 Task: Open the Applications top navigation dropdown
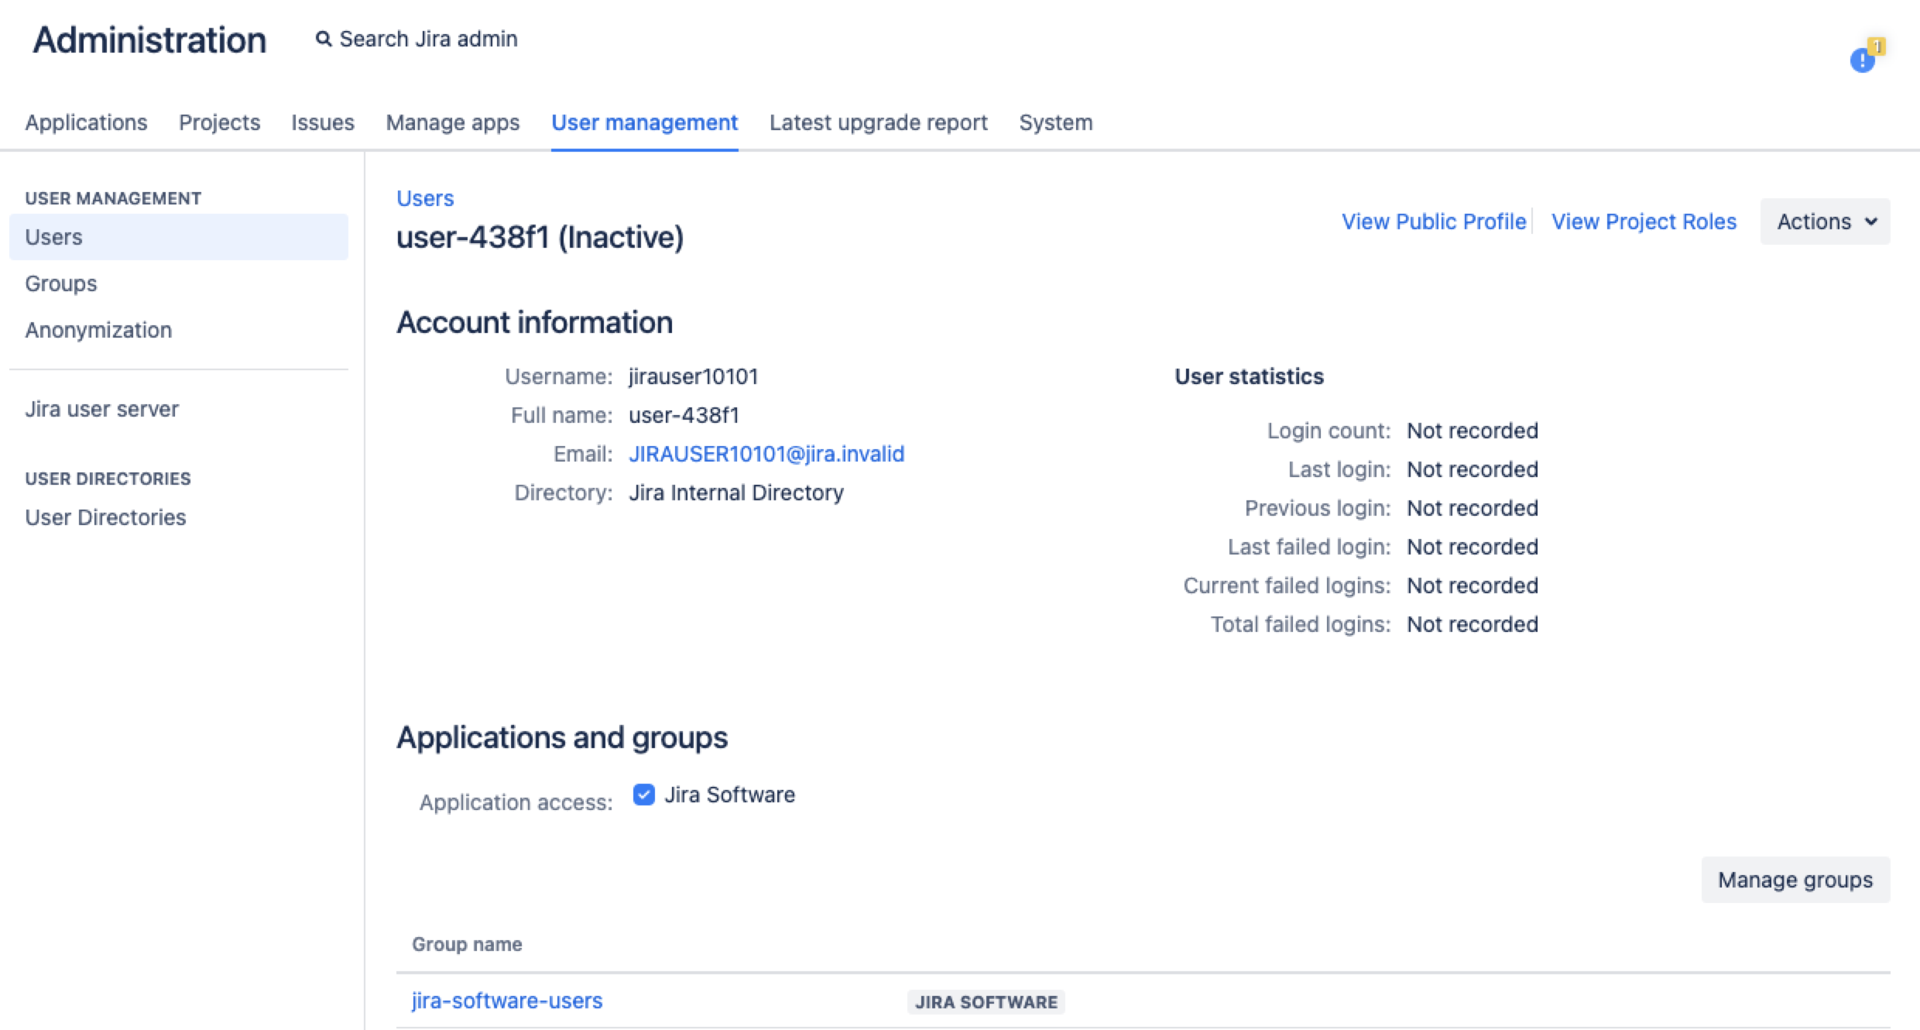click(x=85, y=122)
